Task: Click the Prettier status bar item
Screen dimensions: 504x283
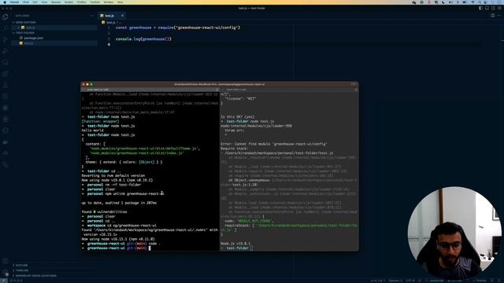Action: (480, 281)
